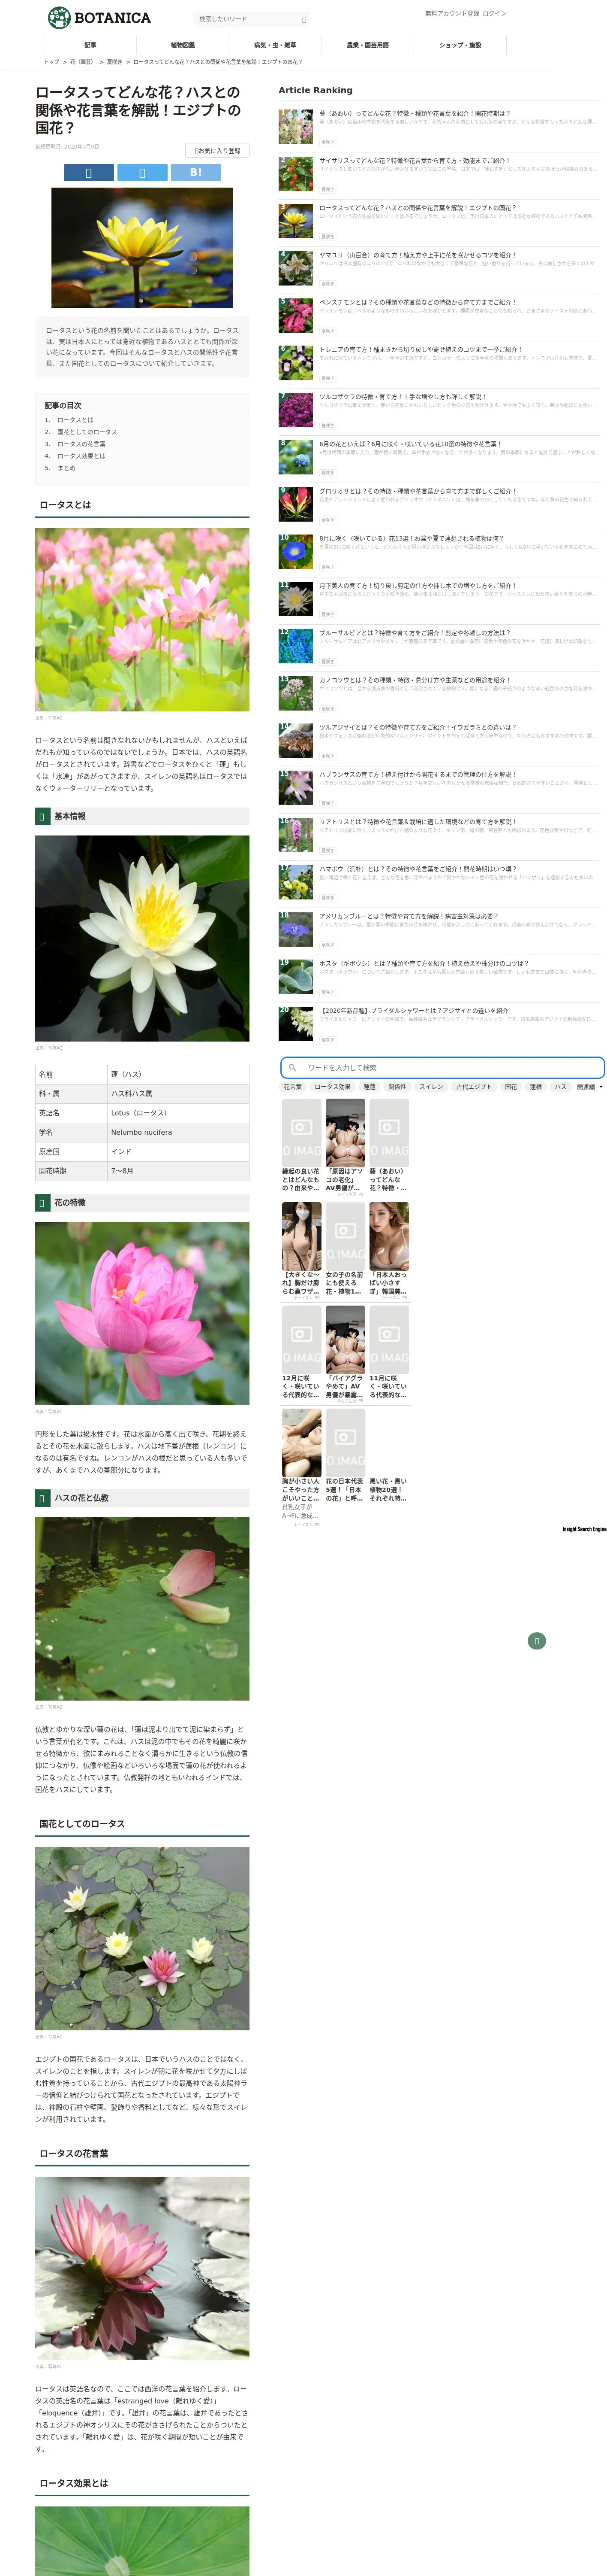607x2576 pixels.
Task: Open ranking article サイサリスってどんな花
Action: click(415, 160)
